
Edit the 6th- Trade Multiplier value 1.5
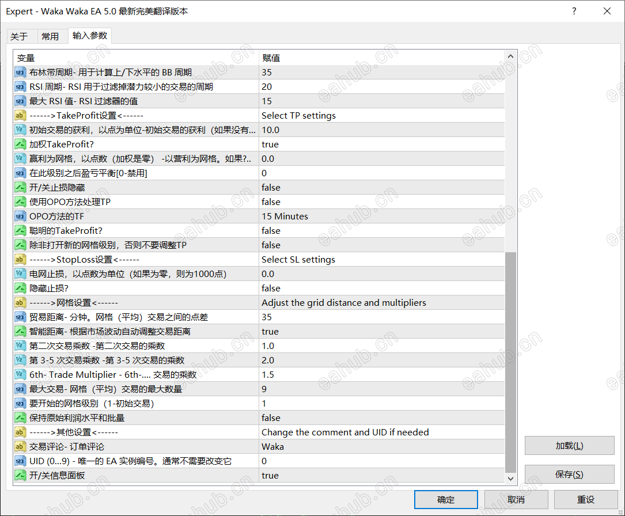(382, 374)
